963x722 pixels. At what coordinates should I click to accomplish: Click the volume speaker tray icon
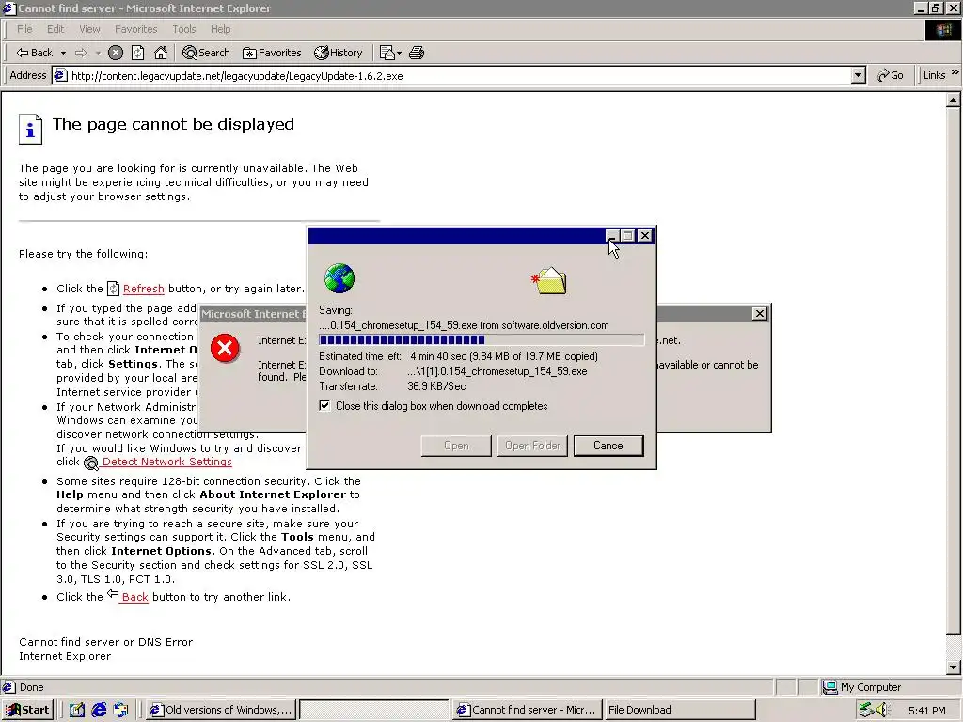884,711
